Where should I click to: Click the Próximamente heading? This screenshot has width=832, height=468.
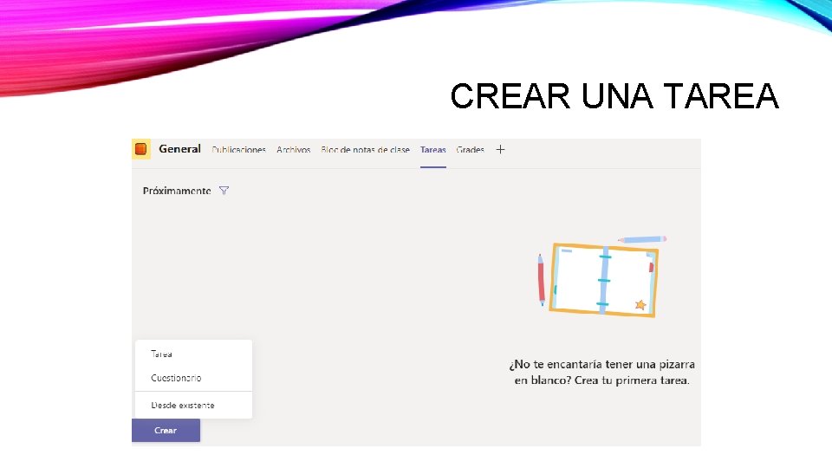177,191
